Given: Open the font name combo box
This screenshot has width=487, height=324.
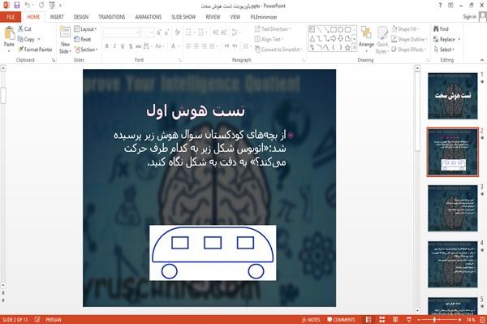Looking at the screenshot, I should coord(122,32).
